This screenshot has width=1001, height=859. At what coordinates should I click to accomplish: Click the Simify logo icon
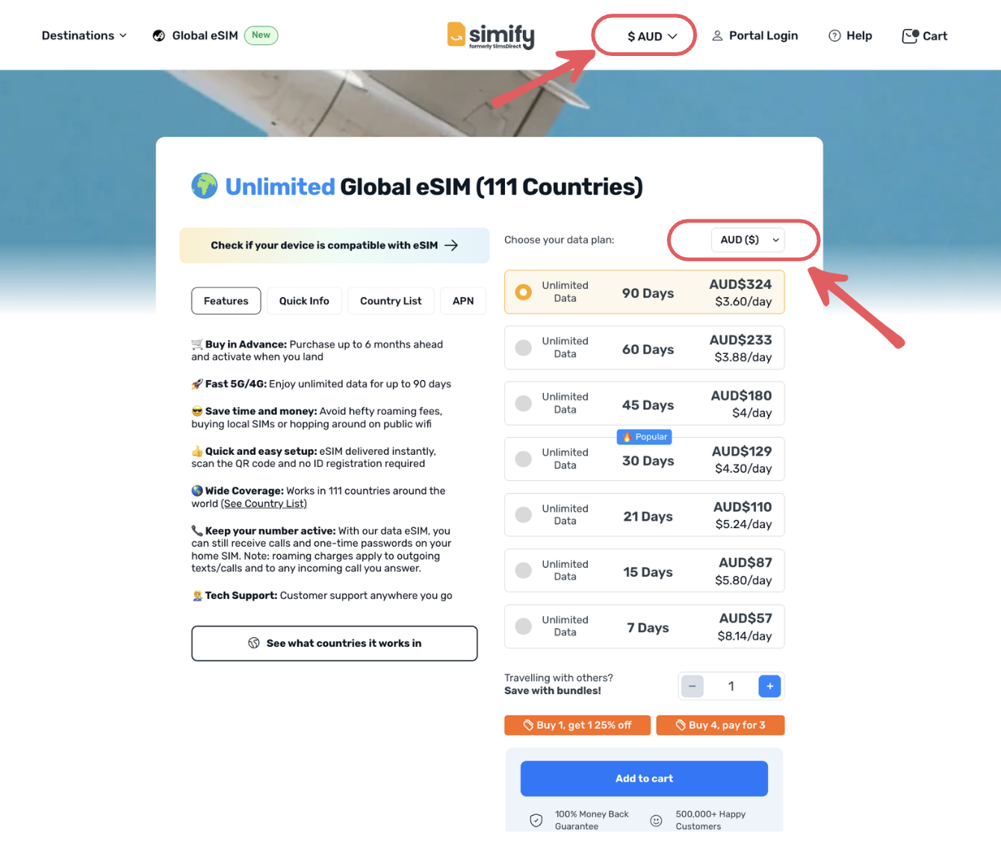click(456, 34)
